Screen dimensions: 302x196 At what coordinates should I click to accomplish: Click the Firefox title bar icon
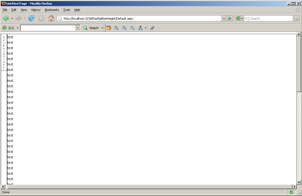click(4, 3)
